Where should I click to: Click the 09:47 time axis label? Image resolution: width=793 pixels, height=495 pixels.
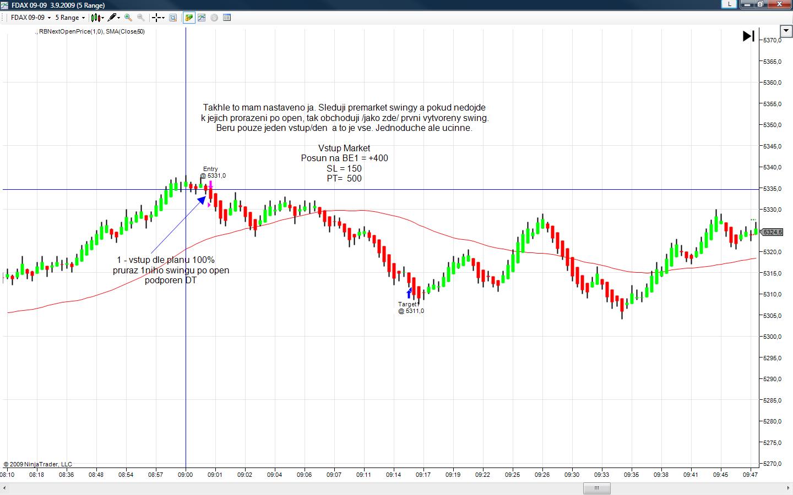(750, 475)
